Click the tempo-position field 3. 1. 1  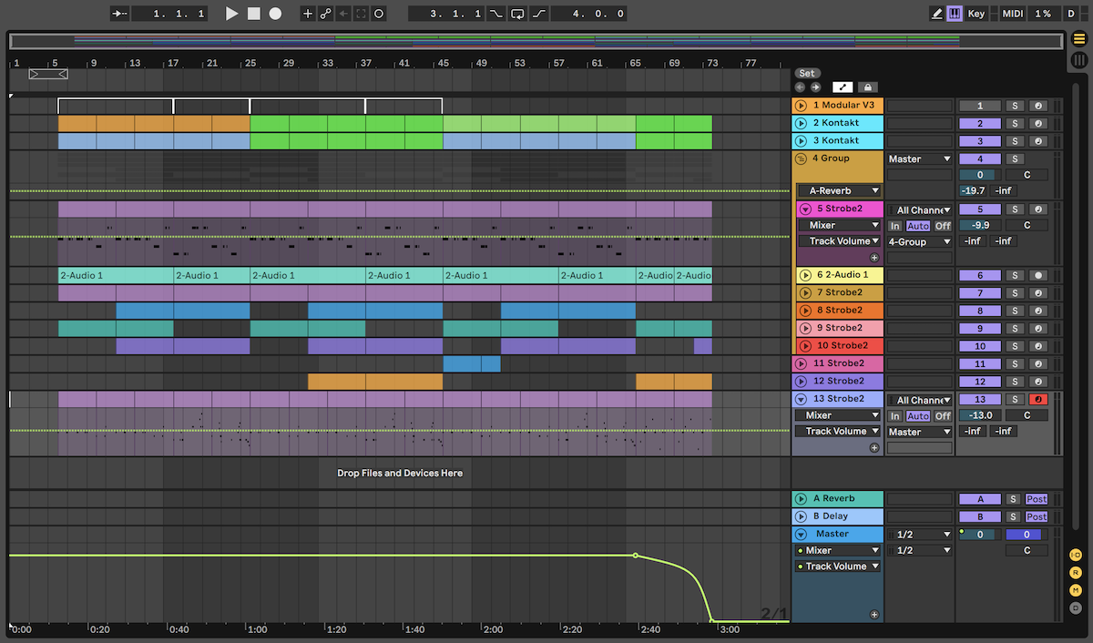coord(445,14)
